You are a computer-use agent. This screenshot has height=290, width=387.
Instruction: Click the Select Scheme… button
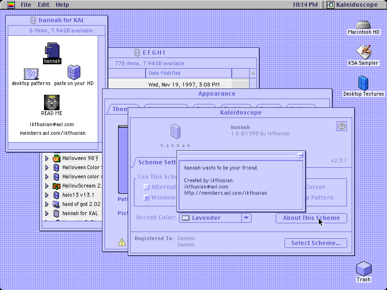316,243
